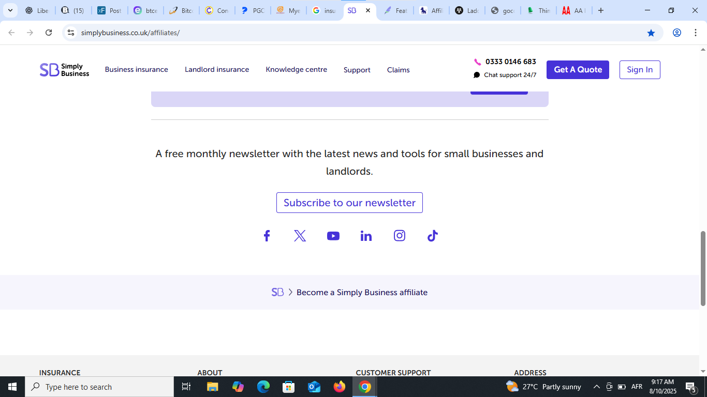707x397 pixels.
Task: Click the Get A Quote button
Action: pos(578,70)
